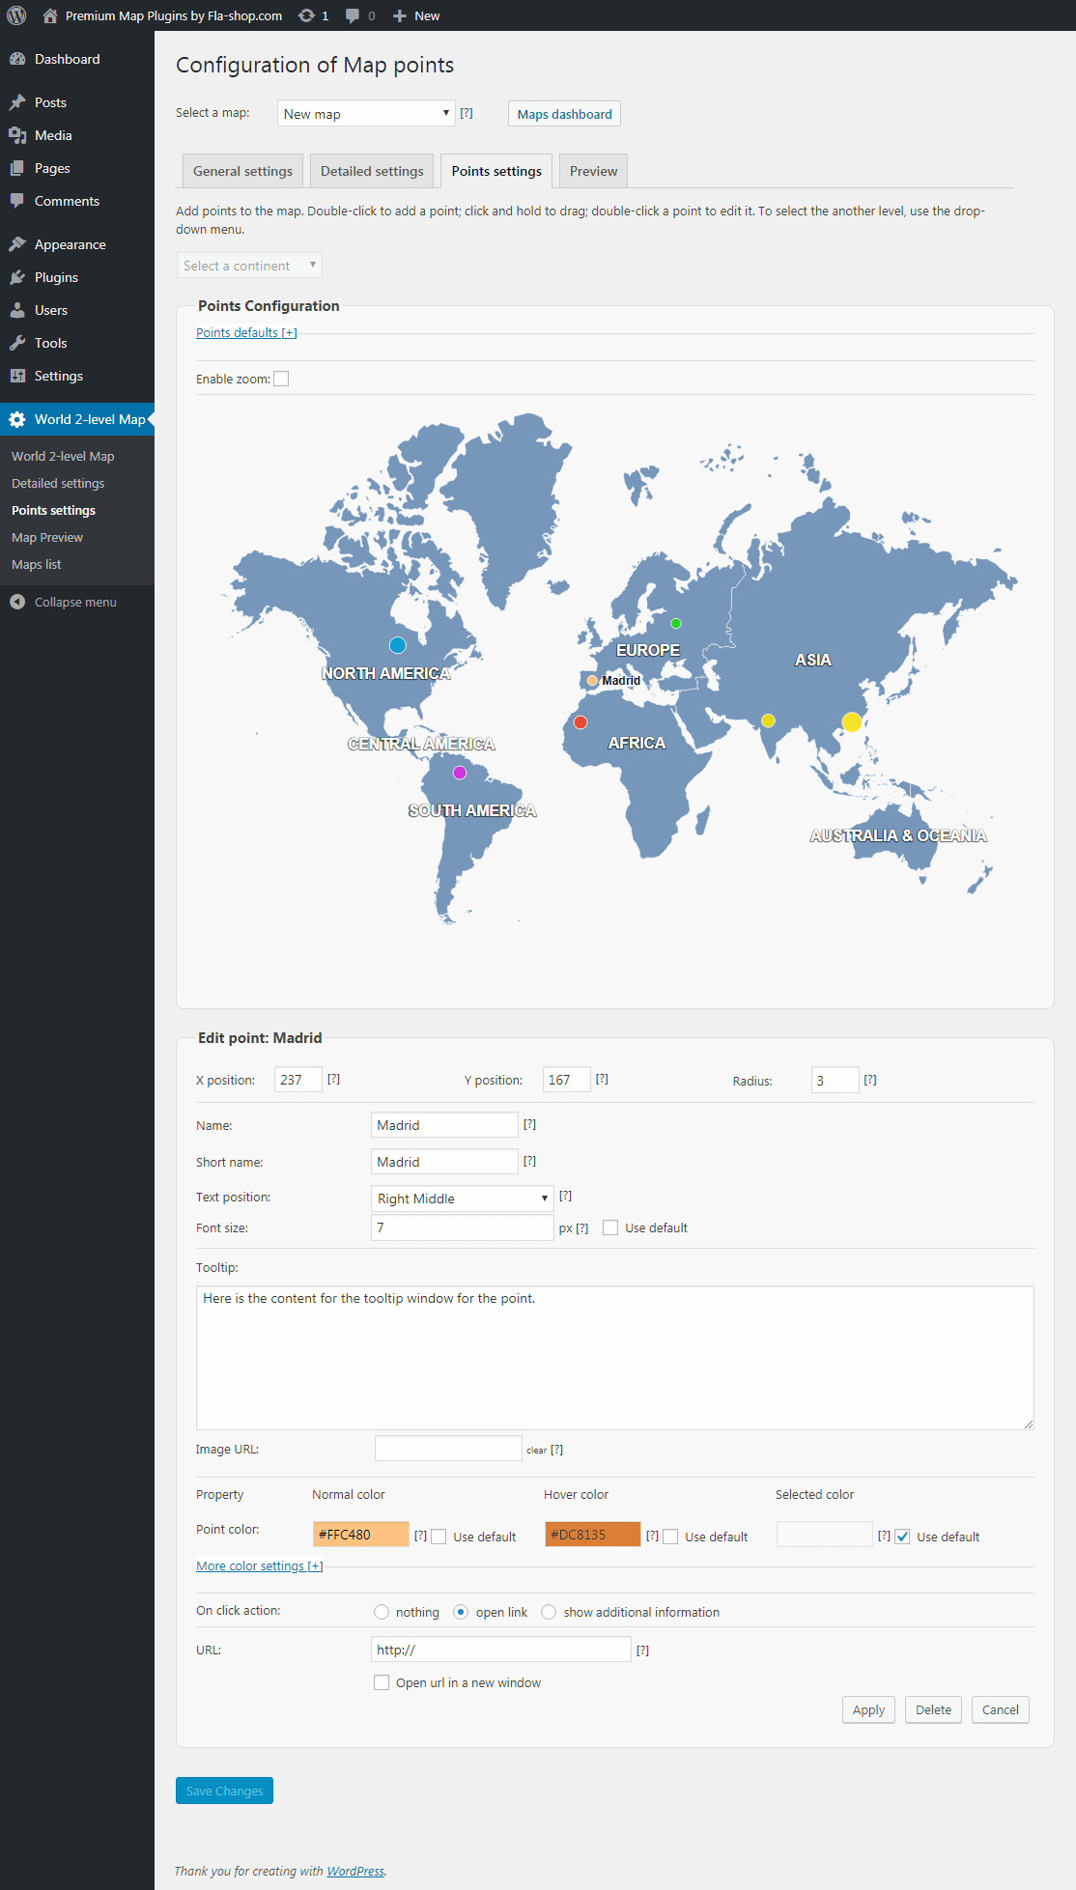Open World 2-level Map submenu item
The image size is (1076, 1890).
click(x=63, y=456)
